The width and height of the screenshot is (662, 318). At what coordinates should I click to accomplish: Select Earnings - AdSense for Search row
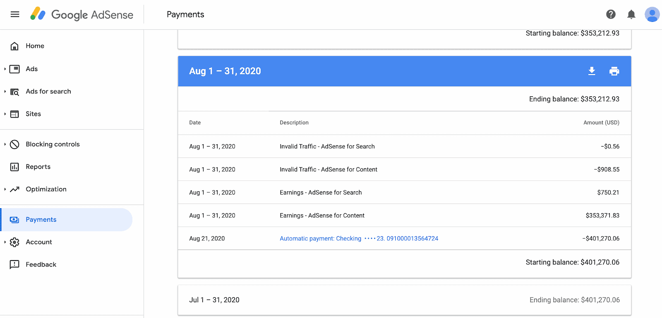pyautogui.click(x=405, y=192)
